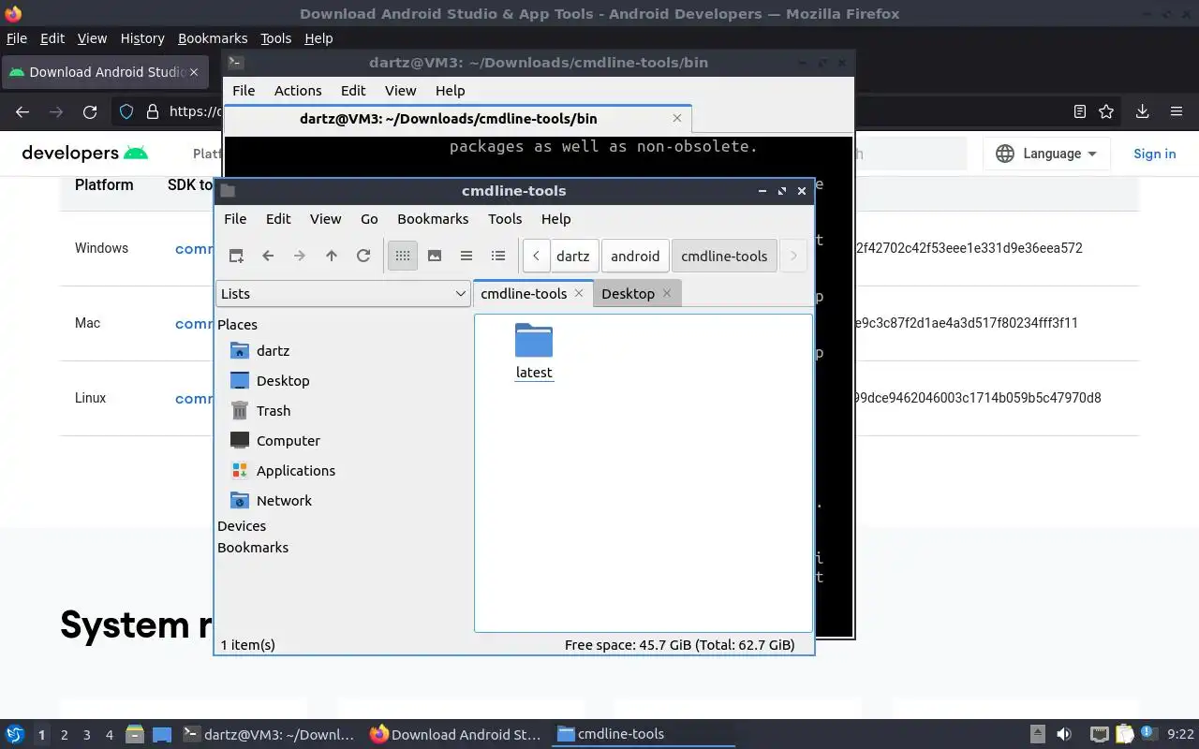This screenshot has height=749, width=1199.
Task: Open notification bell in system tray
Action: (x=1148, y=734)
